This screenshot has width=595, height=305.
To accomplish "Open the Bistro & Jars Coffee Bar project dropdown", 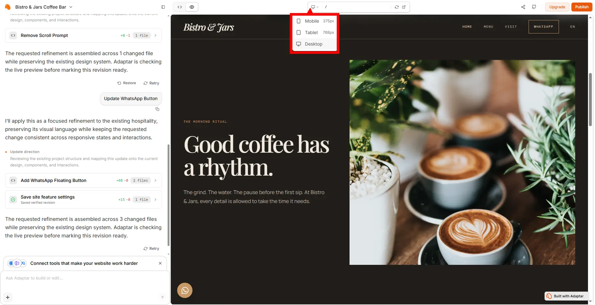I will pos(44,7).
